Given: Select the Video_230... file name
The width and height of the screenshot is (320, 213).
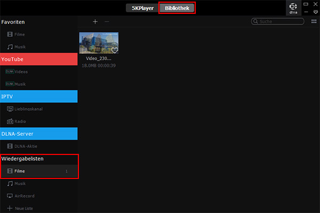Looking at the screenshot, I should pos(99,59).
